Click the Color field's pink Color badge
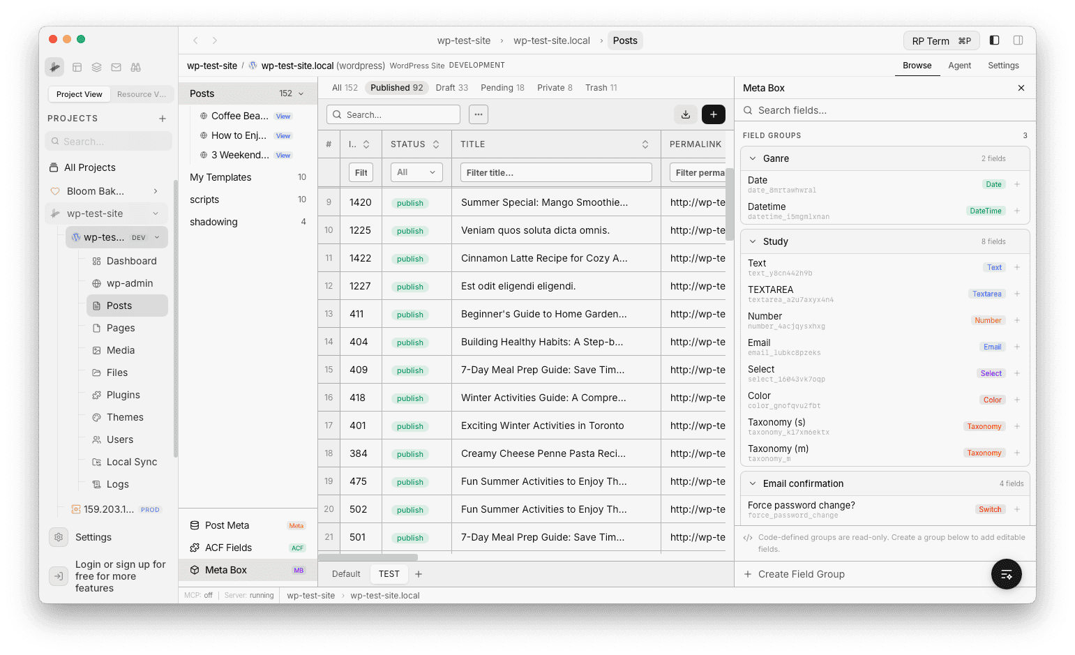The image size is (1075, 655). click(991, 400)
